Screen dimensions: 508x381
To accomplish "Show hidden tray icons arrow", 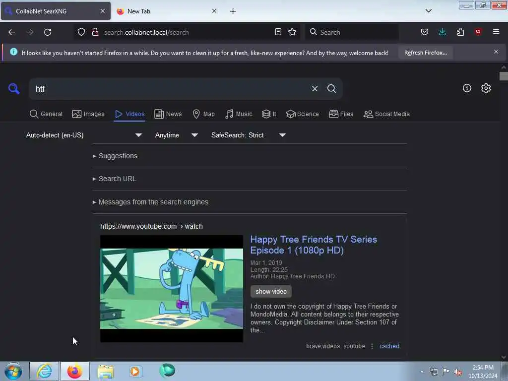I will pos(422,372).
